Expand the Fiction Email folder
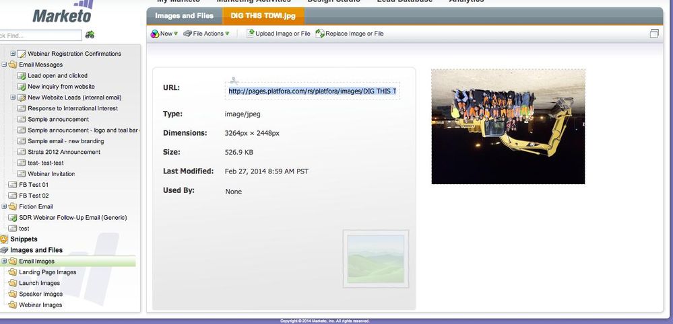673x324 pixels. click(4, 206)
